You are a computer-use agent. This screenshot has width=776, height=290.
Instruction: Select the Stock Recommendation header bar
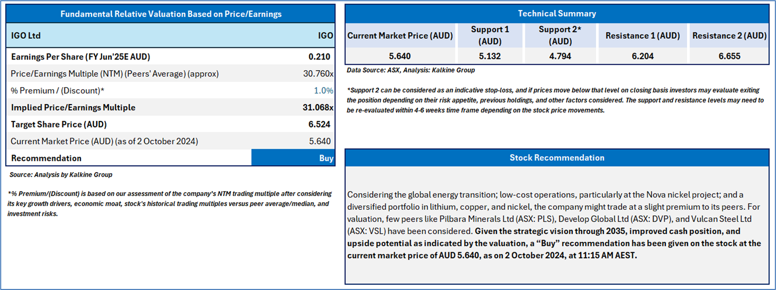(557, 158)
